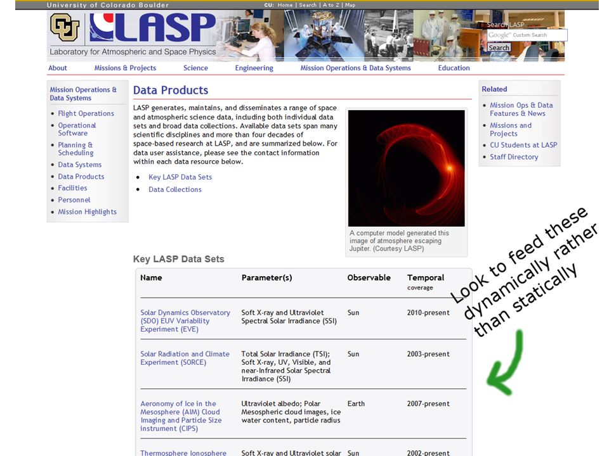The image size is (609, 456).
Task: Open the CU Search link in top bar
Action: tap(308, 5)
